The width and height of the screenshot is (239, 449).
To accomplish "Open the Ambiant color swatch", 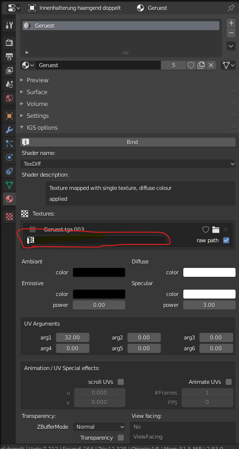I will [x=99, y=272].
